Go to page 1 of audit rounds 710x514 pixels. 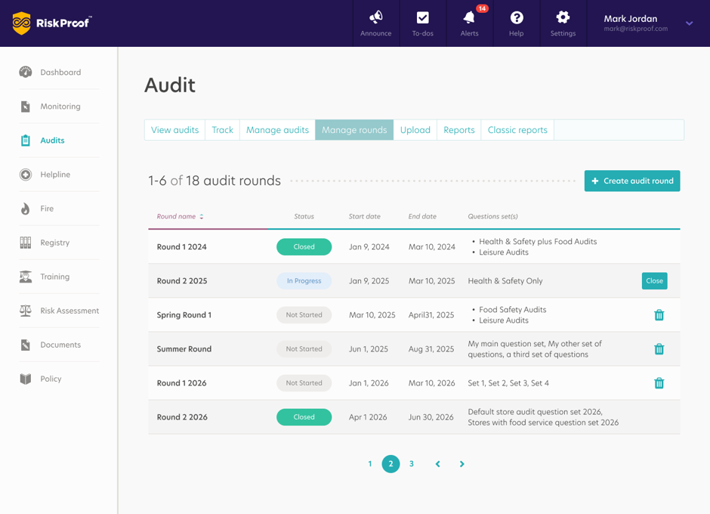tap(370, 463)
